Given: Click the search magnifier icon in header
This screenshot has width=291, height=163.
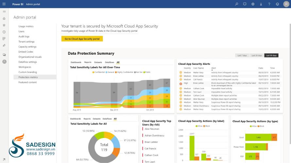Looking at the screenshot, I should (236, 4).
